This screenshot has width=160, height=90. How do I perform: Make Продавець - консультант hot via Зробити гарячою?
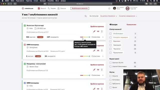pos(97,65)
